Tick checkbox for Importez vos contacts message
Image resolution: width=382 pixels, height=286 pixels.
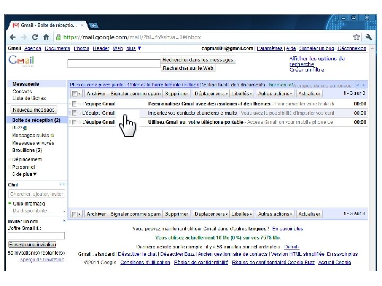pyautogui.click(x=75, y=113)
